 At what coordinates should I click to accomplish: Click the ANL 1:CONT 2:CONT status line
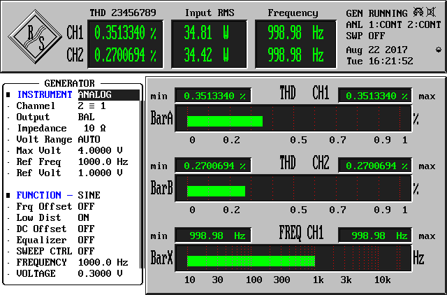[393, 25]
